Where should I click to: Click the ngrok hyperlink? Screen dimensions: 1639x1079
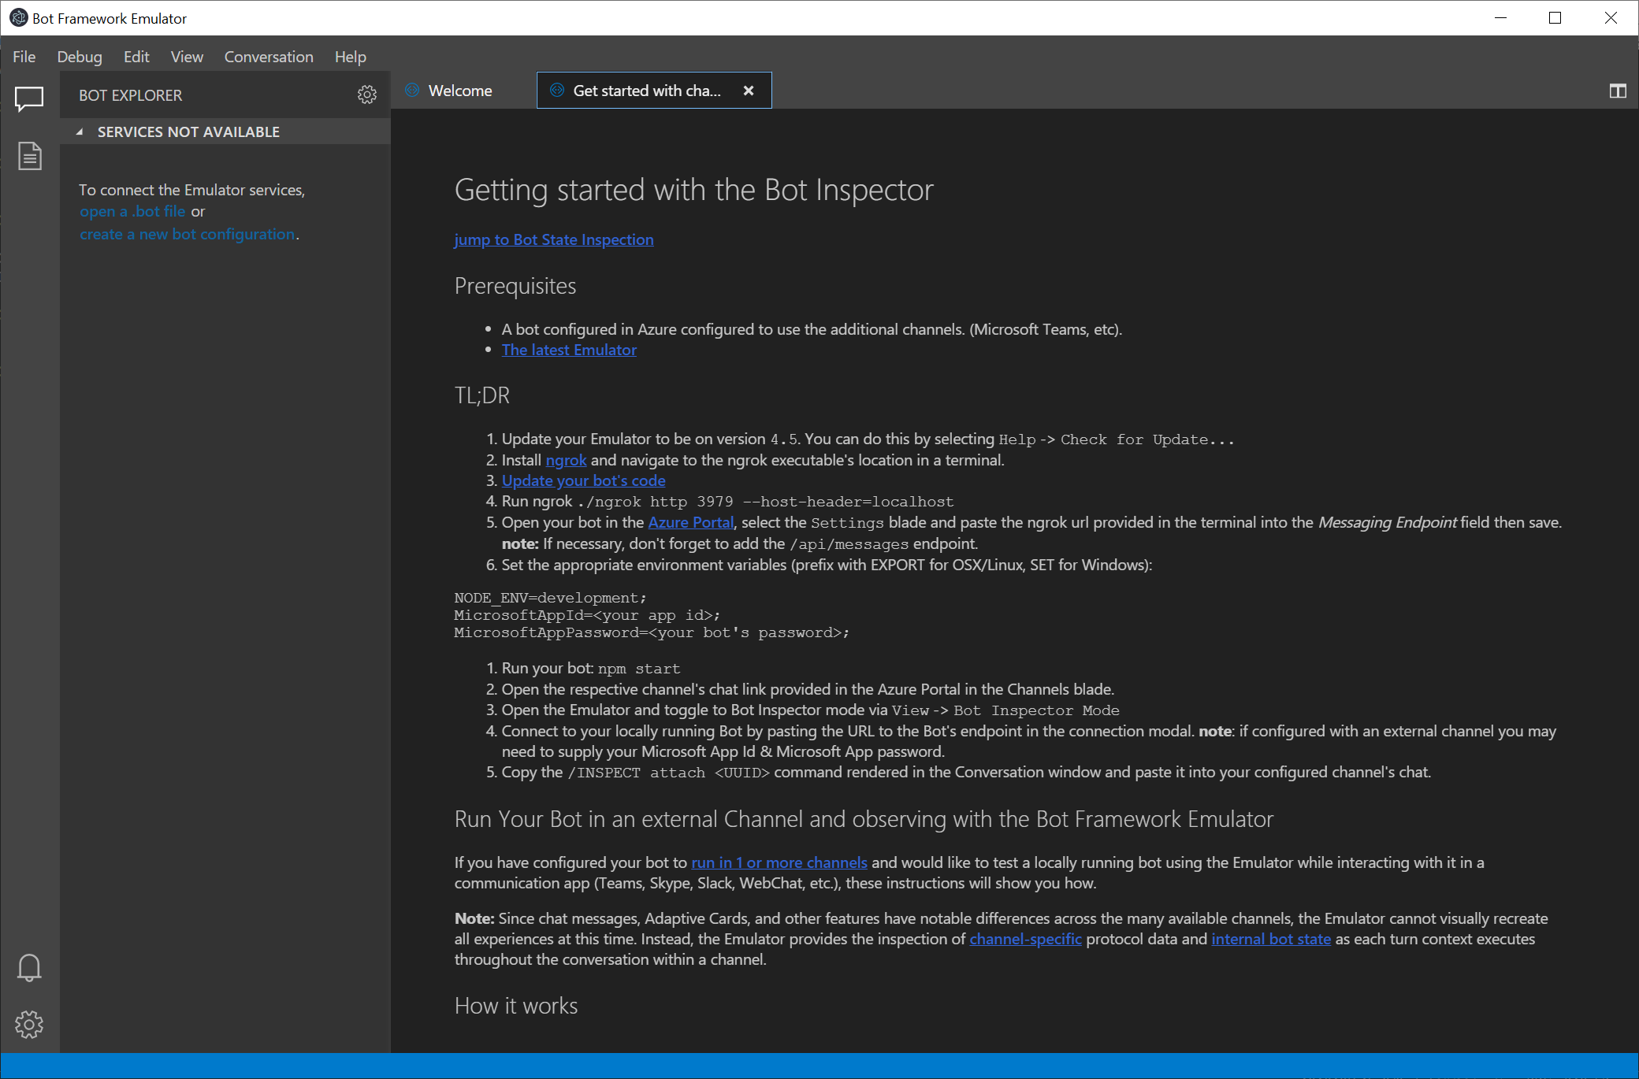[x=561, y=459]
